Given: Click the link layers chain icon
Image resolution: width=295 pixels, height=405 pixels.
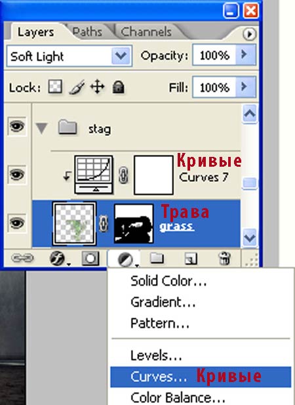Looking at the screenshot, I should tap(22, 258).
